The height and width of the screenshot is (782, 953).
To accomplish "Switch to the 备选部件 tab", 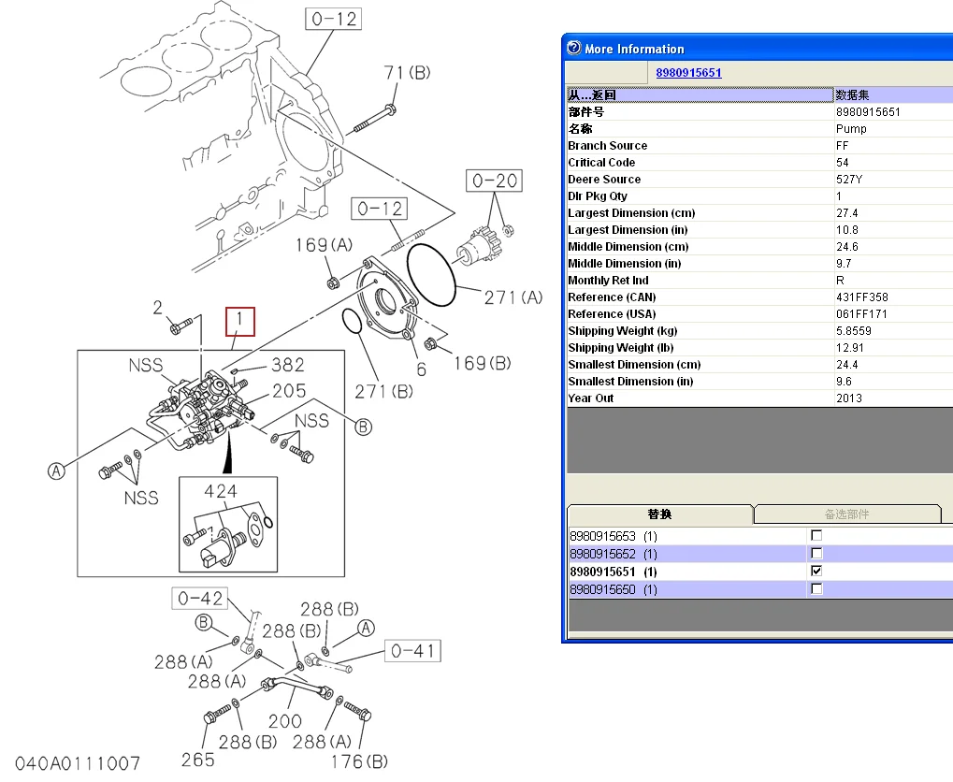I will tap(846, 514).
